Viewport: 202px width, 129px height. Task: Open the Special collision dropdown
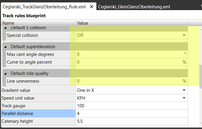(x=184, y=35)
